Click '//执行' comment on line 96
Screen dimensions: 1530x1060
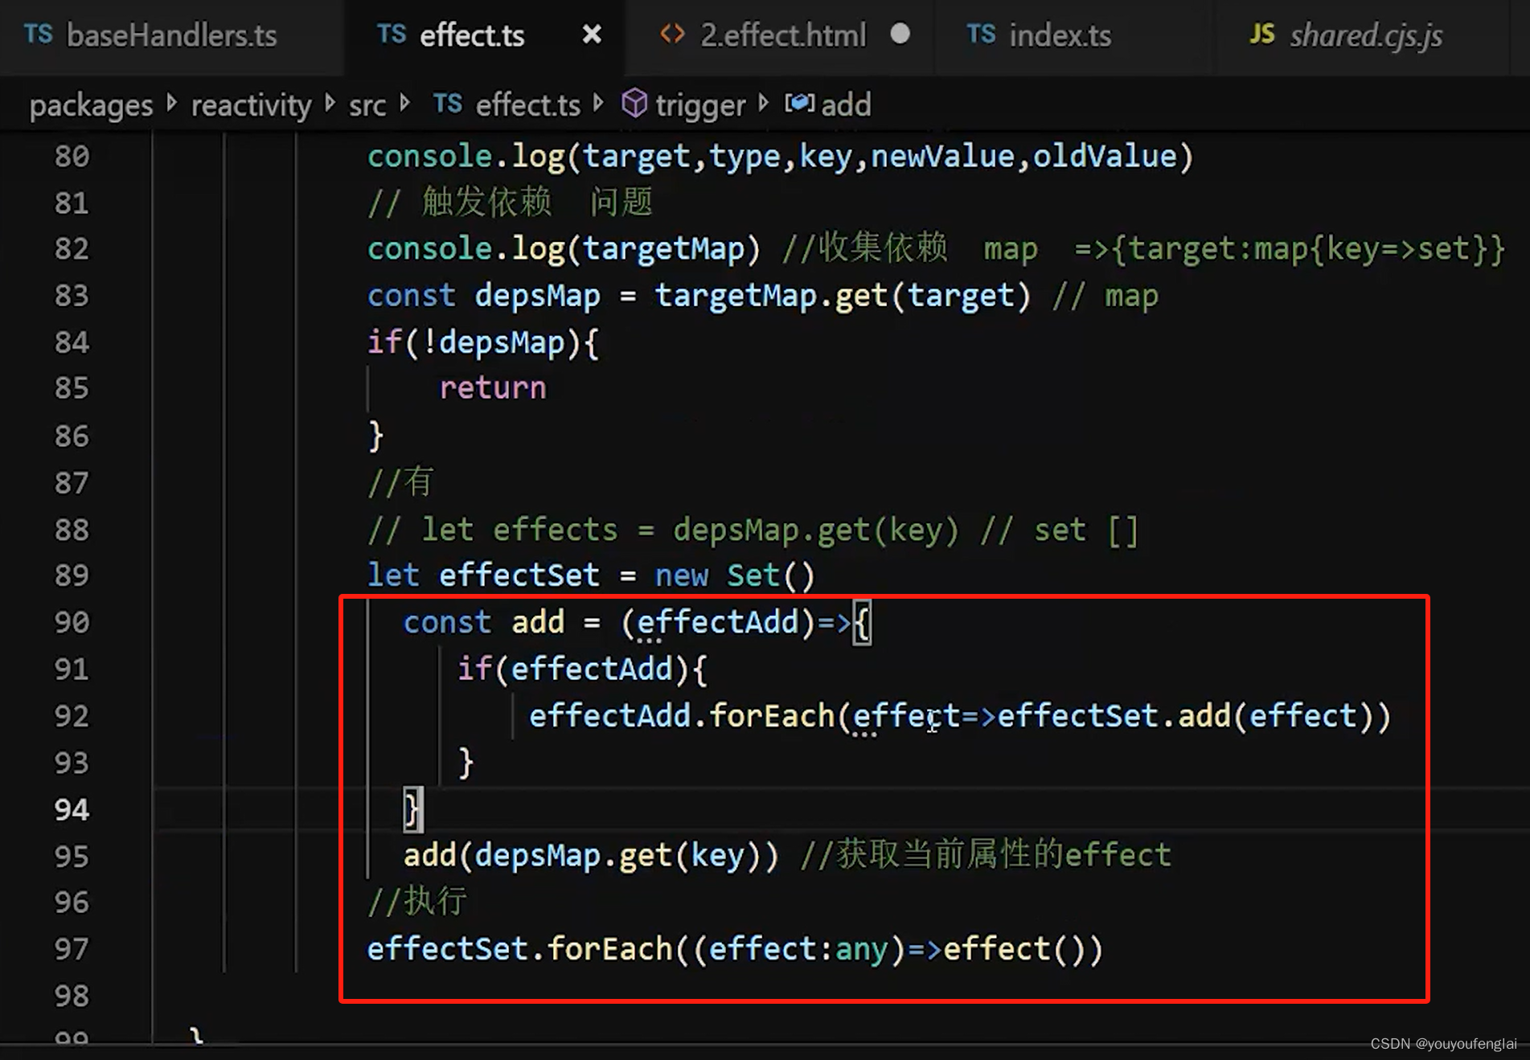pos(416,902)
